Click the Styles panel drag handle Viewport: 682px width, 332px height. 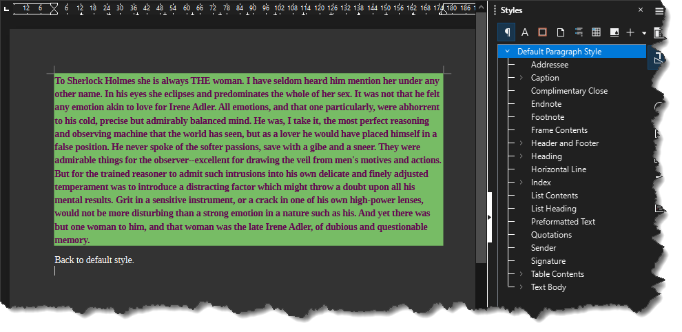point(495,10)
